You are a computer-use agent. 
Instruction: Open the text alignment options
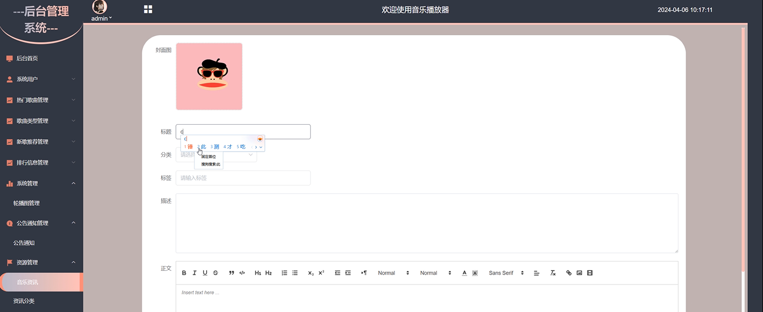pyautogui.click(x=536, y=273)
